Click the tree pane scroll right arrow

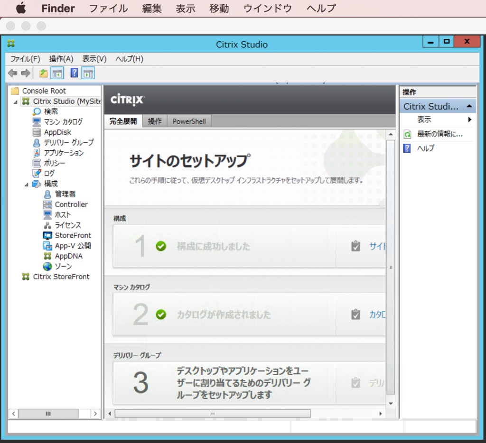coord(95,414)
